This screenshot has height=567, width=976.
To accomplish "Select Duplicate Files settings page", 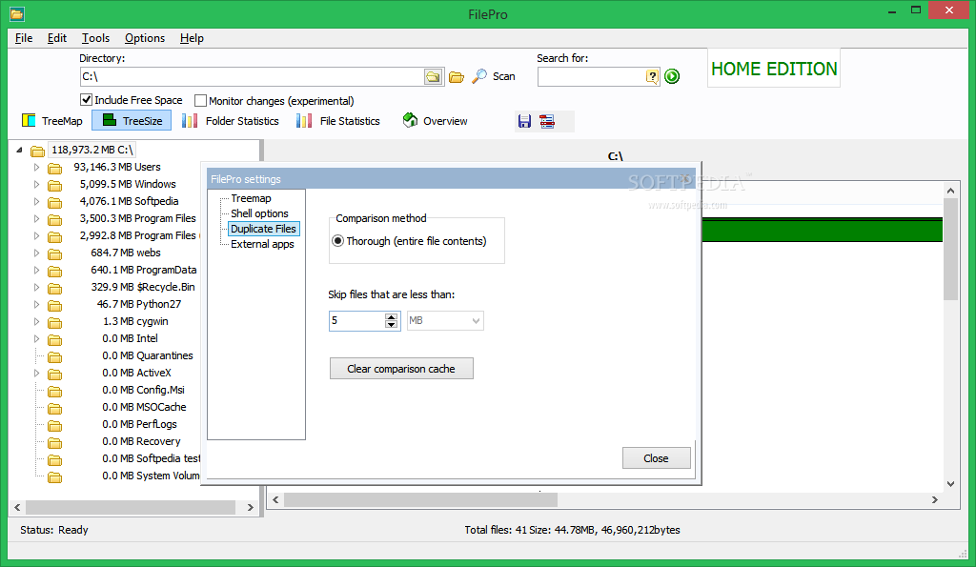I will [263, 229].
